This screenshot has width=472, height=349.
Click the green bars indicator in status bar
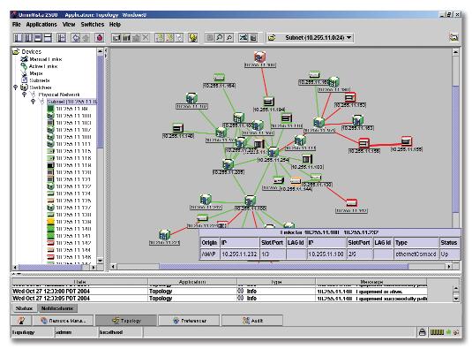tap(437, 332)
